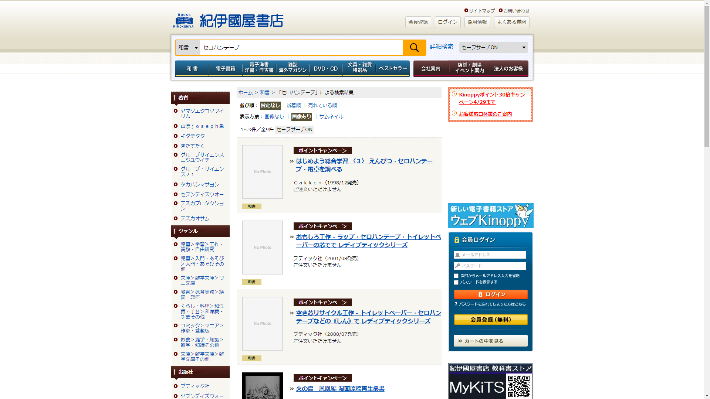Click the MyKiTS textbook store banner
Screen dimensions: 710x399
point(490,381)
